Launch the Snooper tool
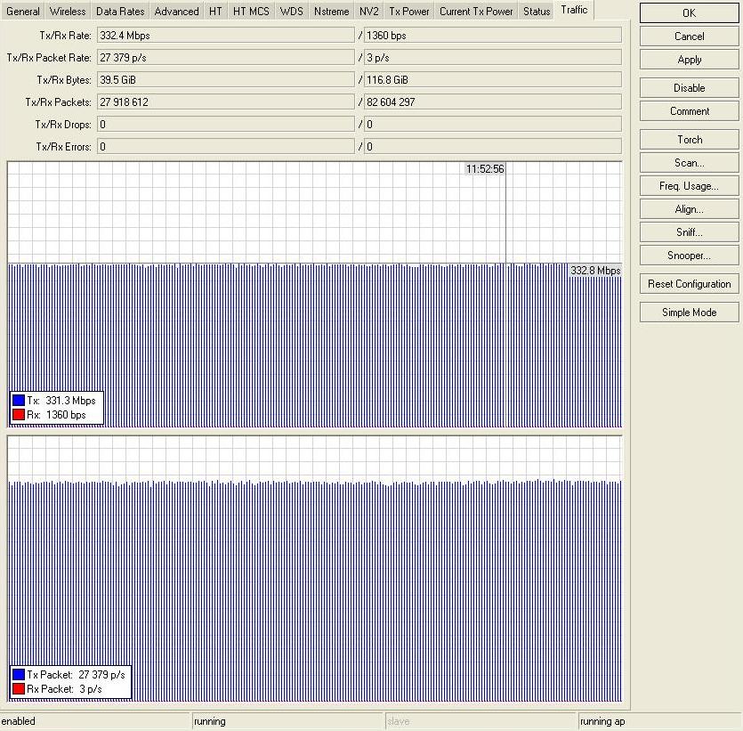Image resolution: width=743 pixels, height=731 pixels. click(x=688, y=255)
